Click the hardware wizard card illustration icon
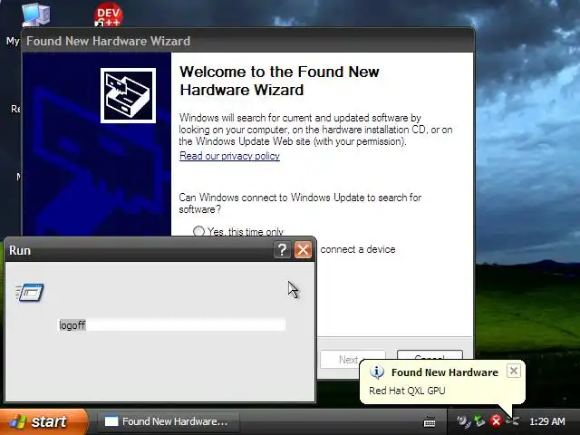 (128, 95)
